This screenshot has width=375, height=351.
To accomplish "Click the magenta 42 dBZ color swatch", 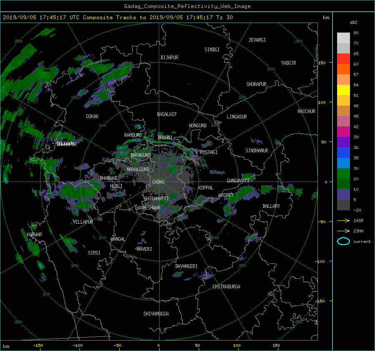I will [x=343, y=131].
